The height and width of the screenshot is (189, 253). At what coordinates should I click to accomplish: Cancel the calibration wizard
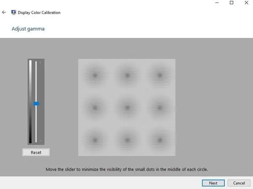(239, 183)
